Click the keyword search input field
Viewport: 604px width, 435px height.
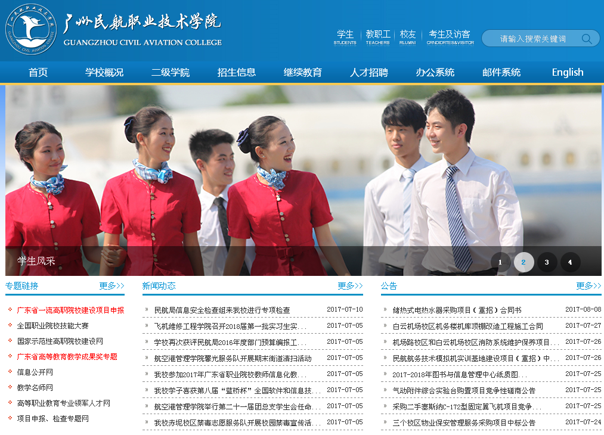pos(532,39)
